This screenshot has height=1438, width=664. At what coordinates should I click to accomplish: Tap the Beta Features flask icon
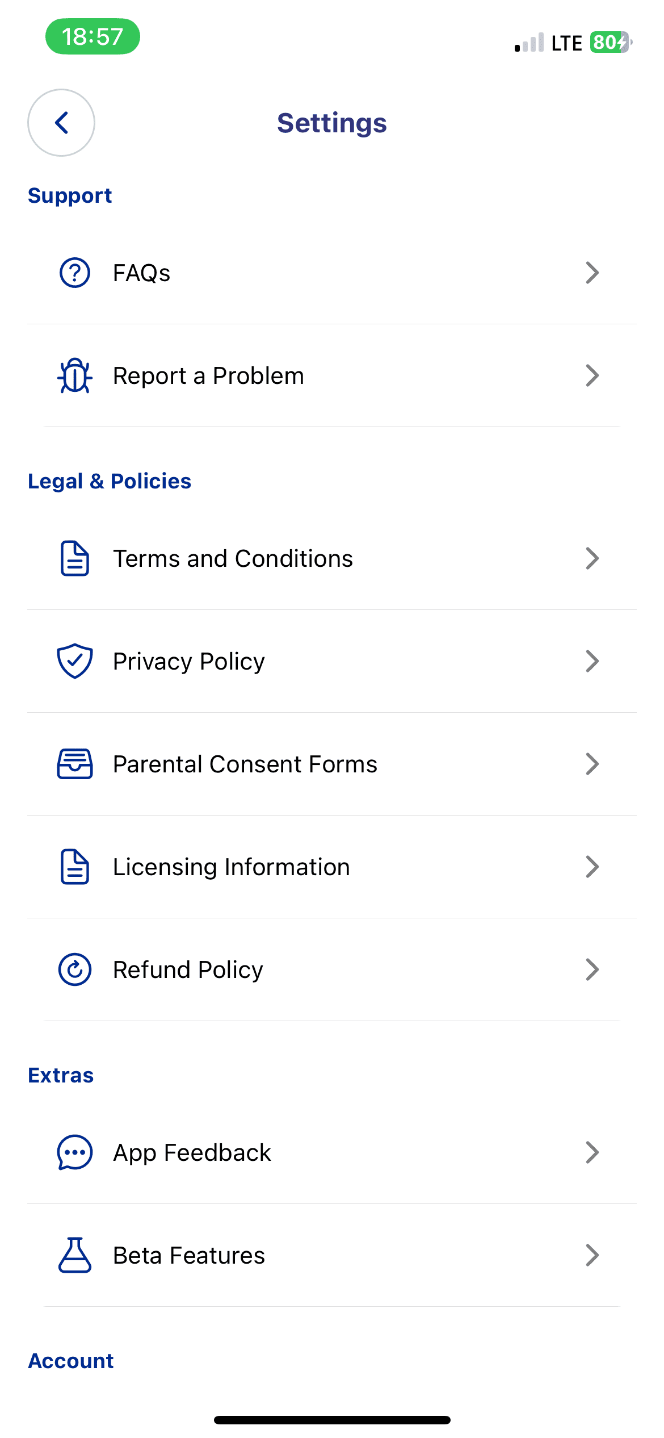75,1255
